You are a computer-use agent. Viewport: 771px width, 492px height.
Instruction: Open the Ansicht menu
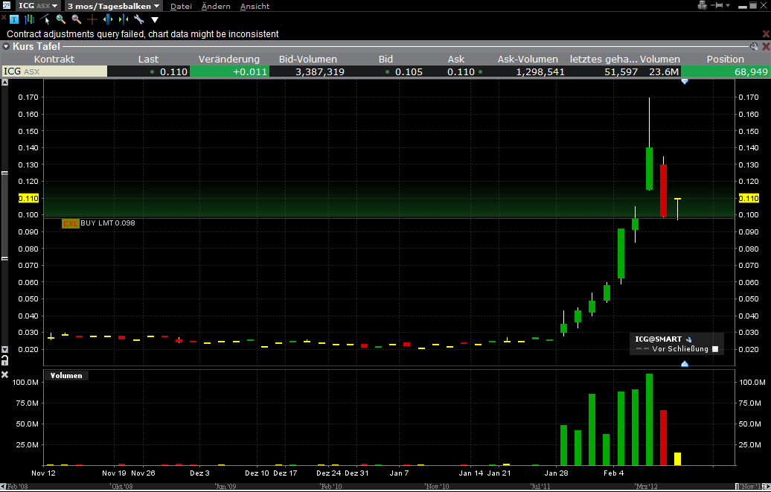[255, 6]
